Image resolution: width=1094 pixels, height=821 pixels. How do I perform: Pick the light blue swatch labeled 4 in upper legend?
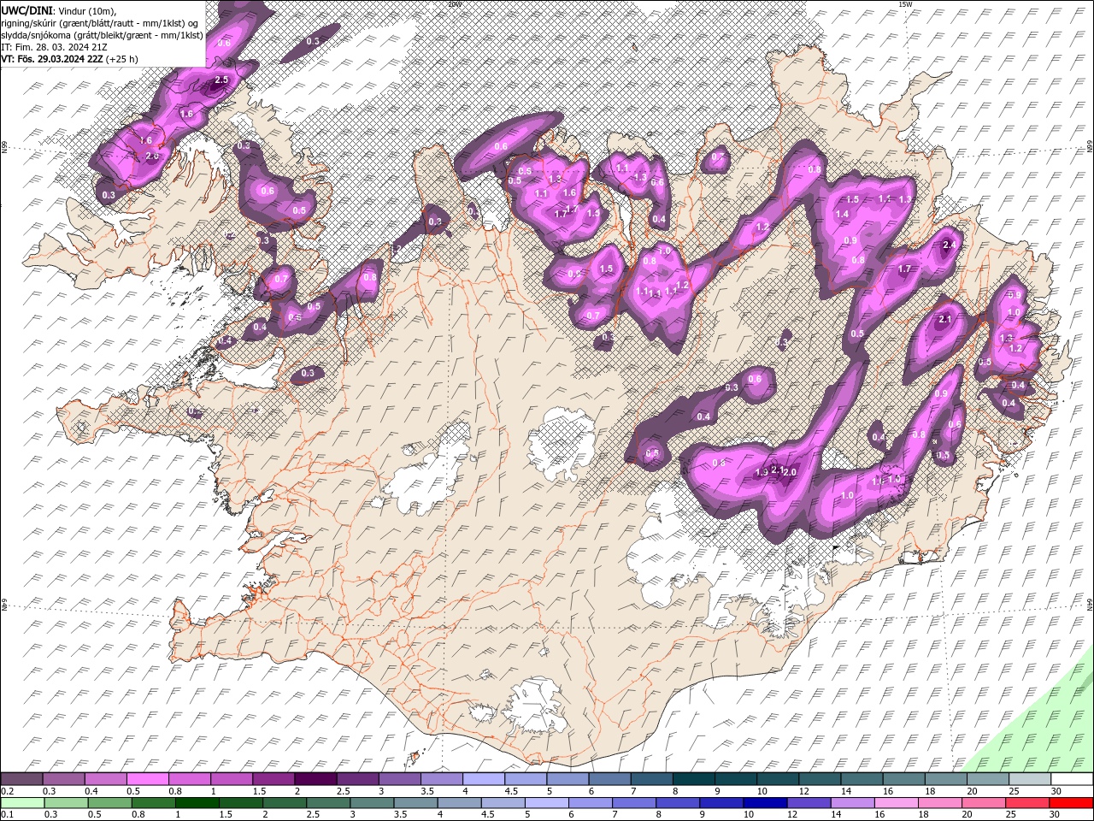[x=483, y=779]
